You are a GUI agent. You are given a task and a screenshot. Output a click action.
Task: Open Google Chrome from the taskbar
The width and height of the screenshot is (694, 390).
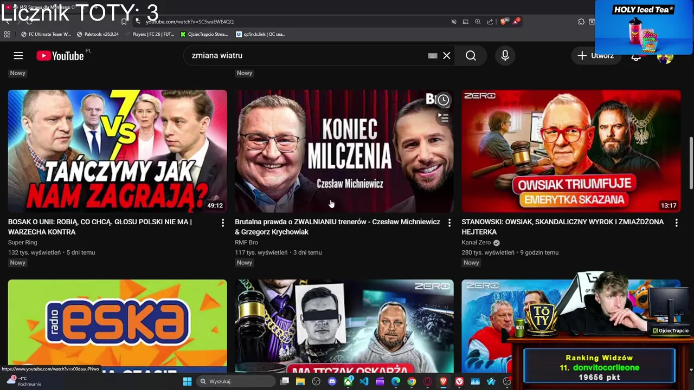point(412,381)
